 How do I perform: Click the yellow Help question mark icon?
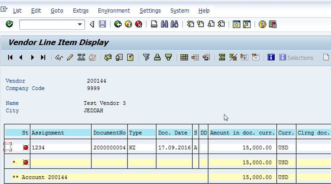(x=262, y=24)
